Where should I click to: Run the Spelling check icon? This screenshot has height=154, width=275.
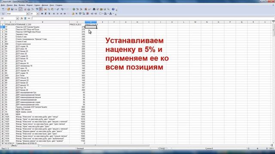coord(37,9)
